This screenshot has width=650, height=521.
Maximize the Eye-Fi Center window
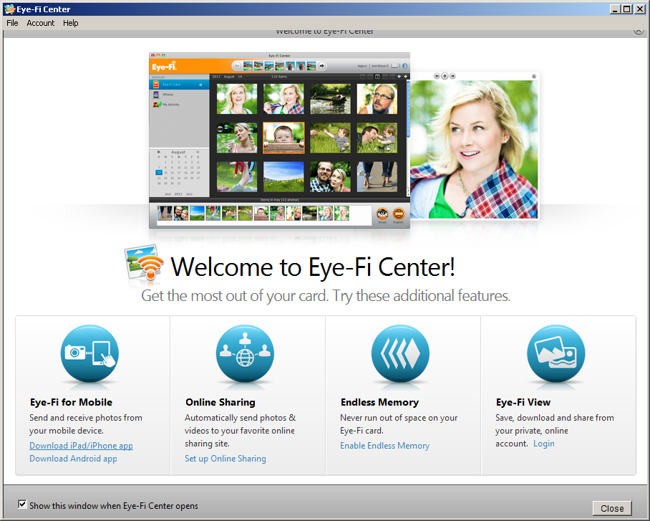point(627,9)
